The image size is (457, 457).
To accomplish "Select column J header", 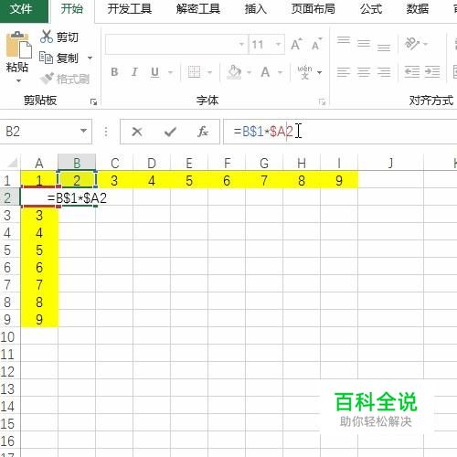I will click(391, 164).
